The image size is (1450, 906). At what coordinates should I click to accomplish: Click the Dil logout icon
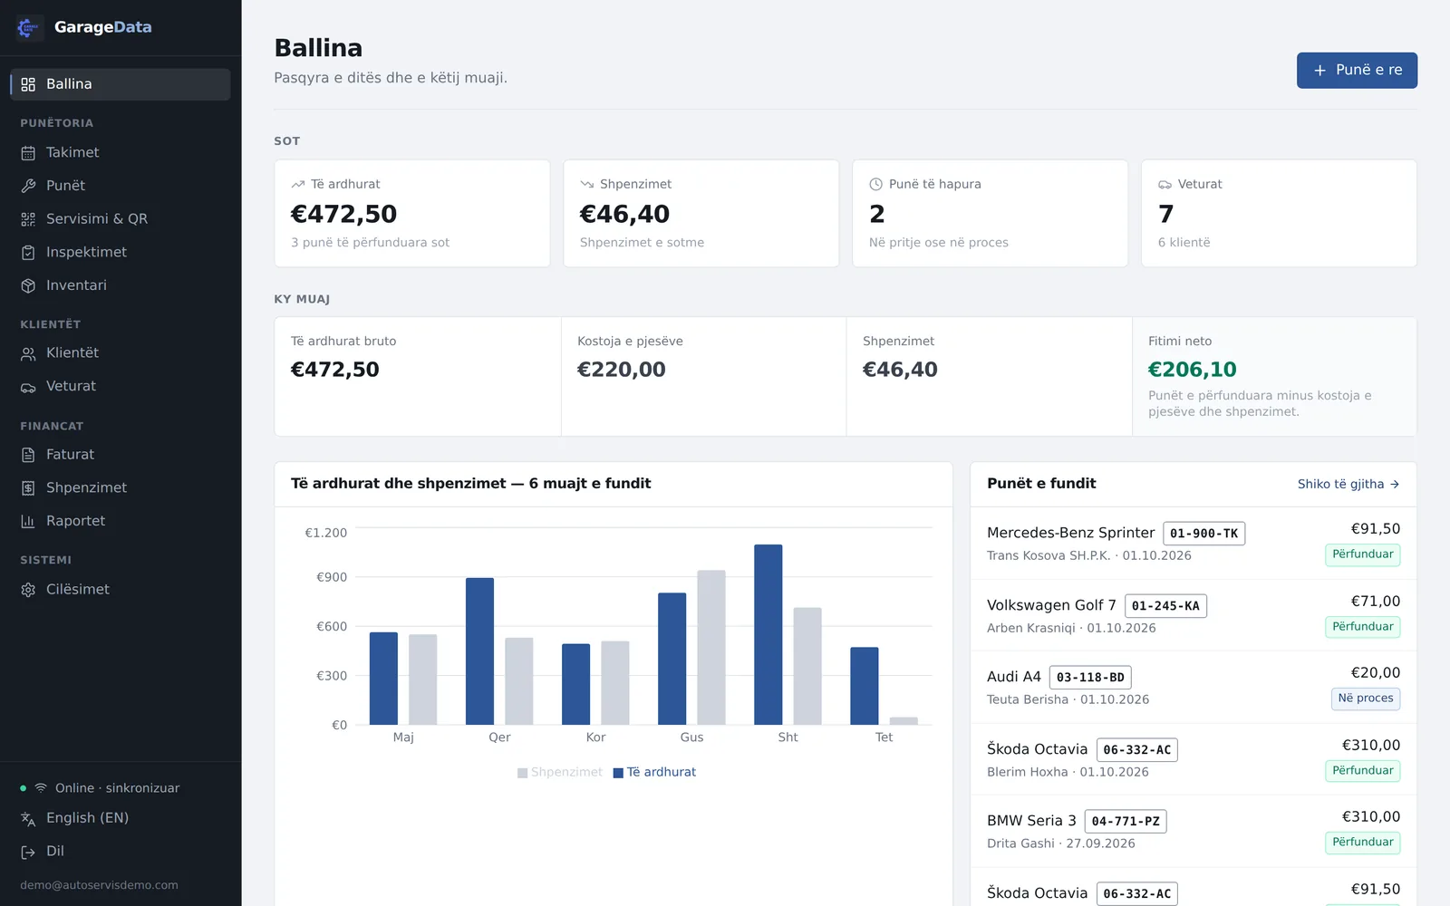pos(28,852)
